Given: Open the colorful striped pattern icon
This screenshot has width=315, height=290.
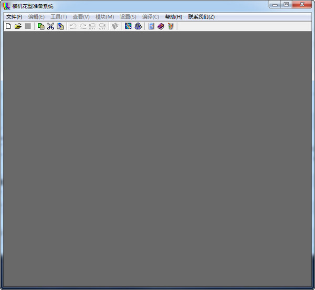Looking at the screenshot, I should coord(128,26).
